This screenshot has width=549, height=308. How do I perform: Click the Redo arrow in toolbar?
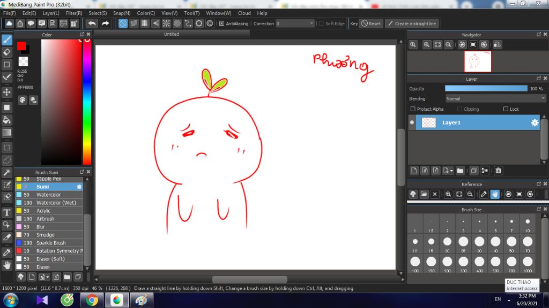pos(105,24)
